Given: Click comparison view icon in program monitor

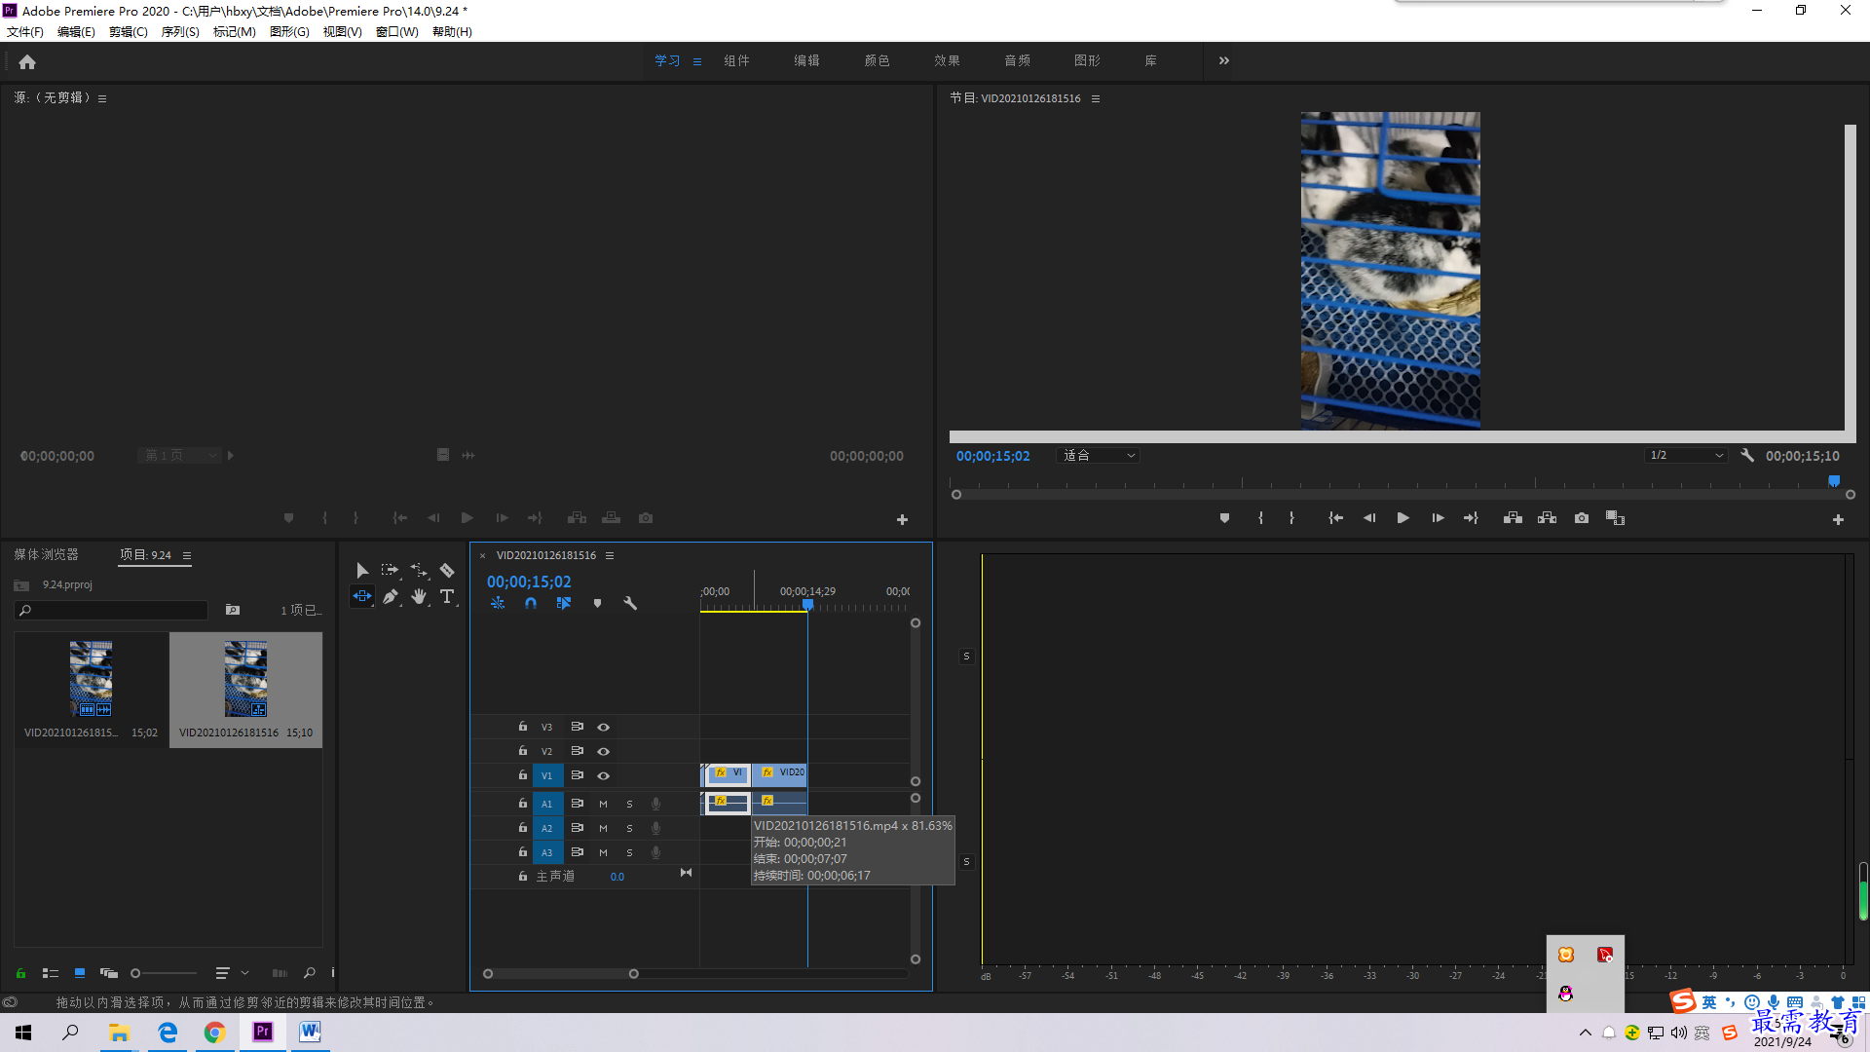Looking at the screenshot, I should pos(1615,518).
